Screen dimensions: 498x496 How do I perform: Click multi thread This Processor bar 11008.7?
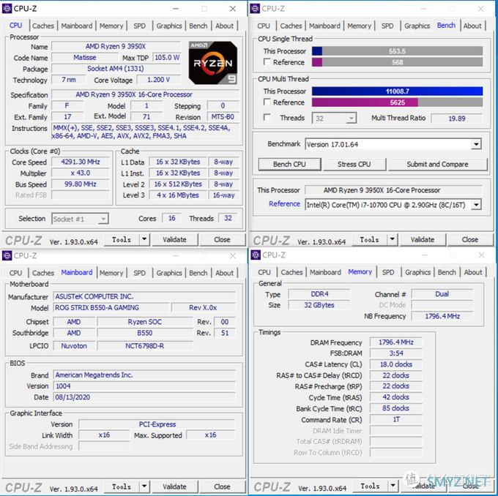pos(398,91)
